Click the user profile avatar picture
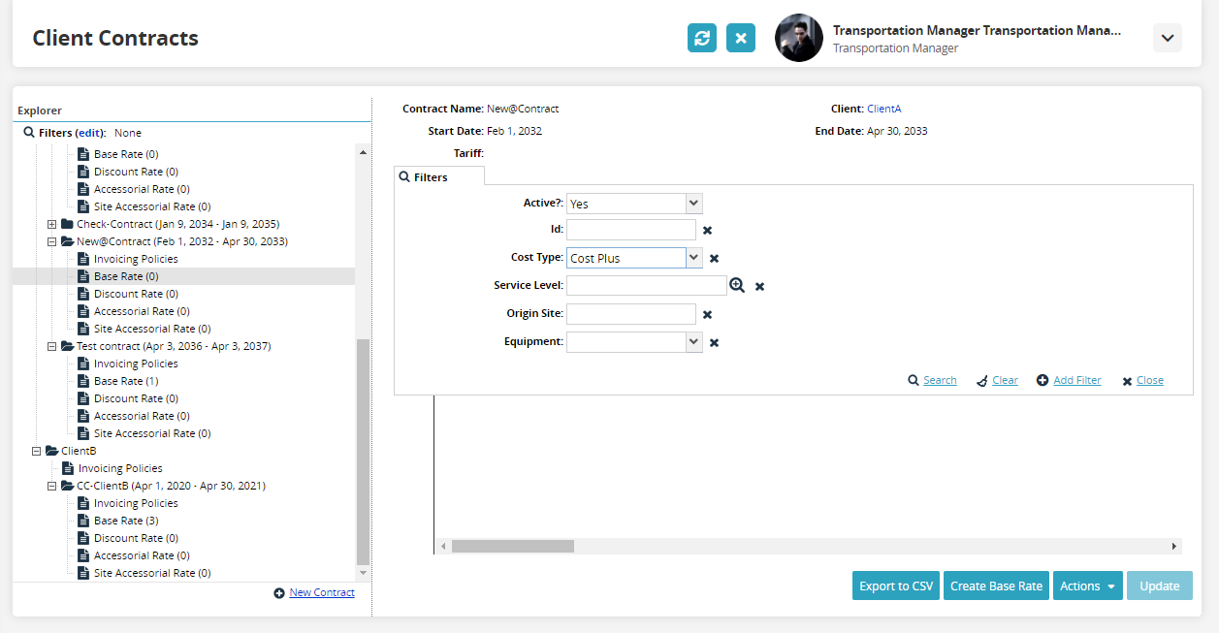 (799, 38)
